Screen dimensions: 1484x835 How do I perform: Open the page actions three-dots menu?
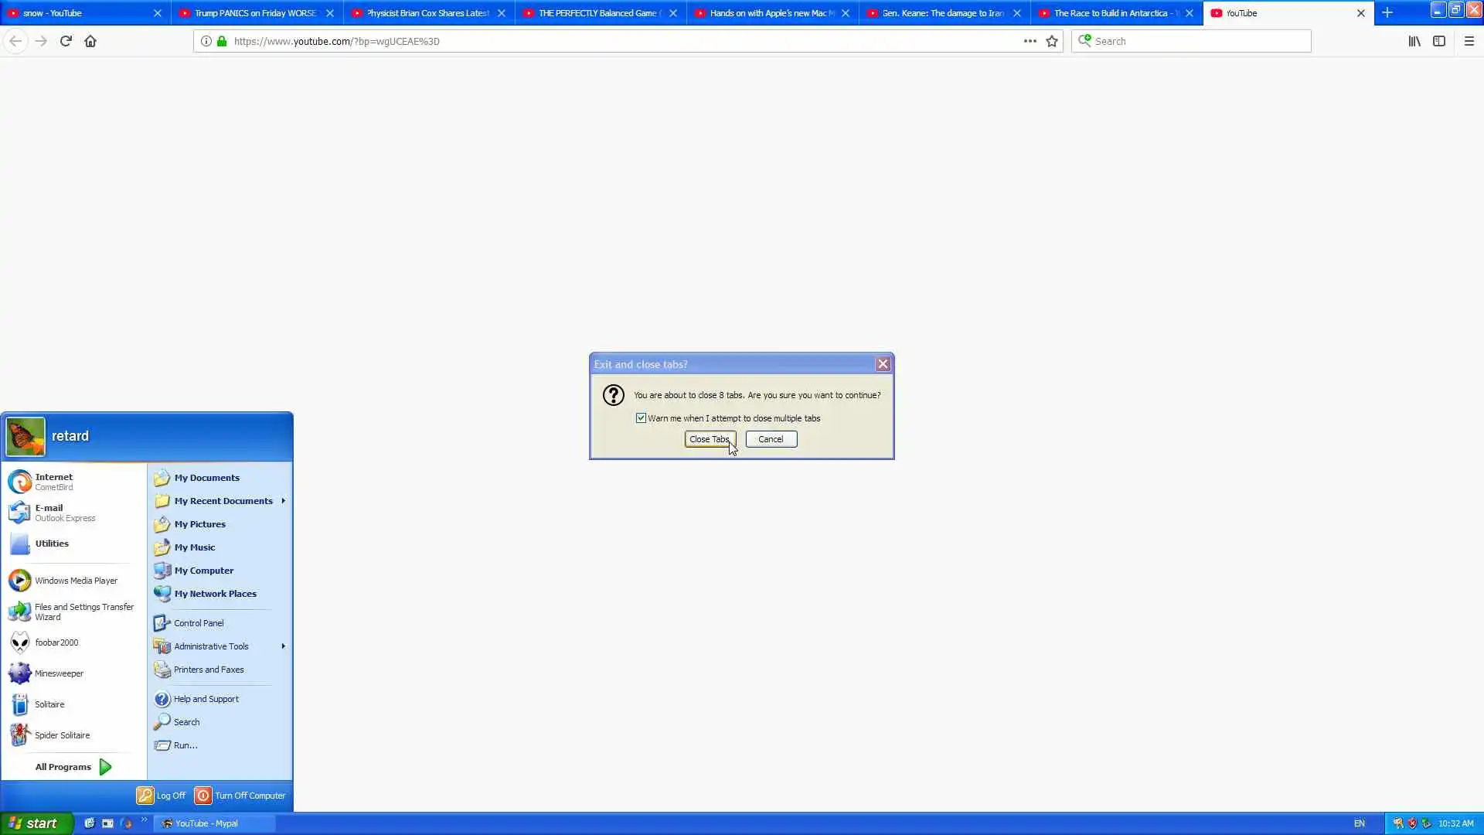tap(1030, 41)
